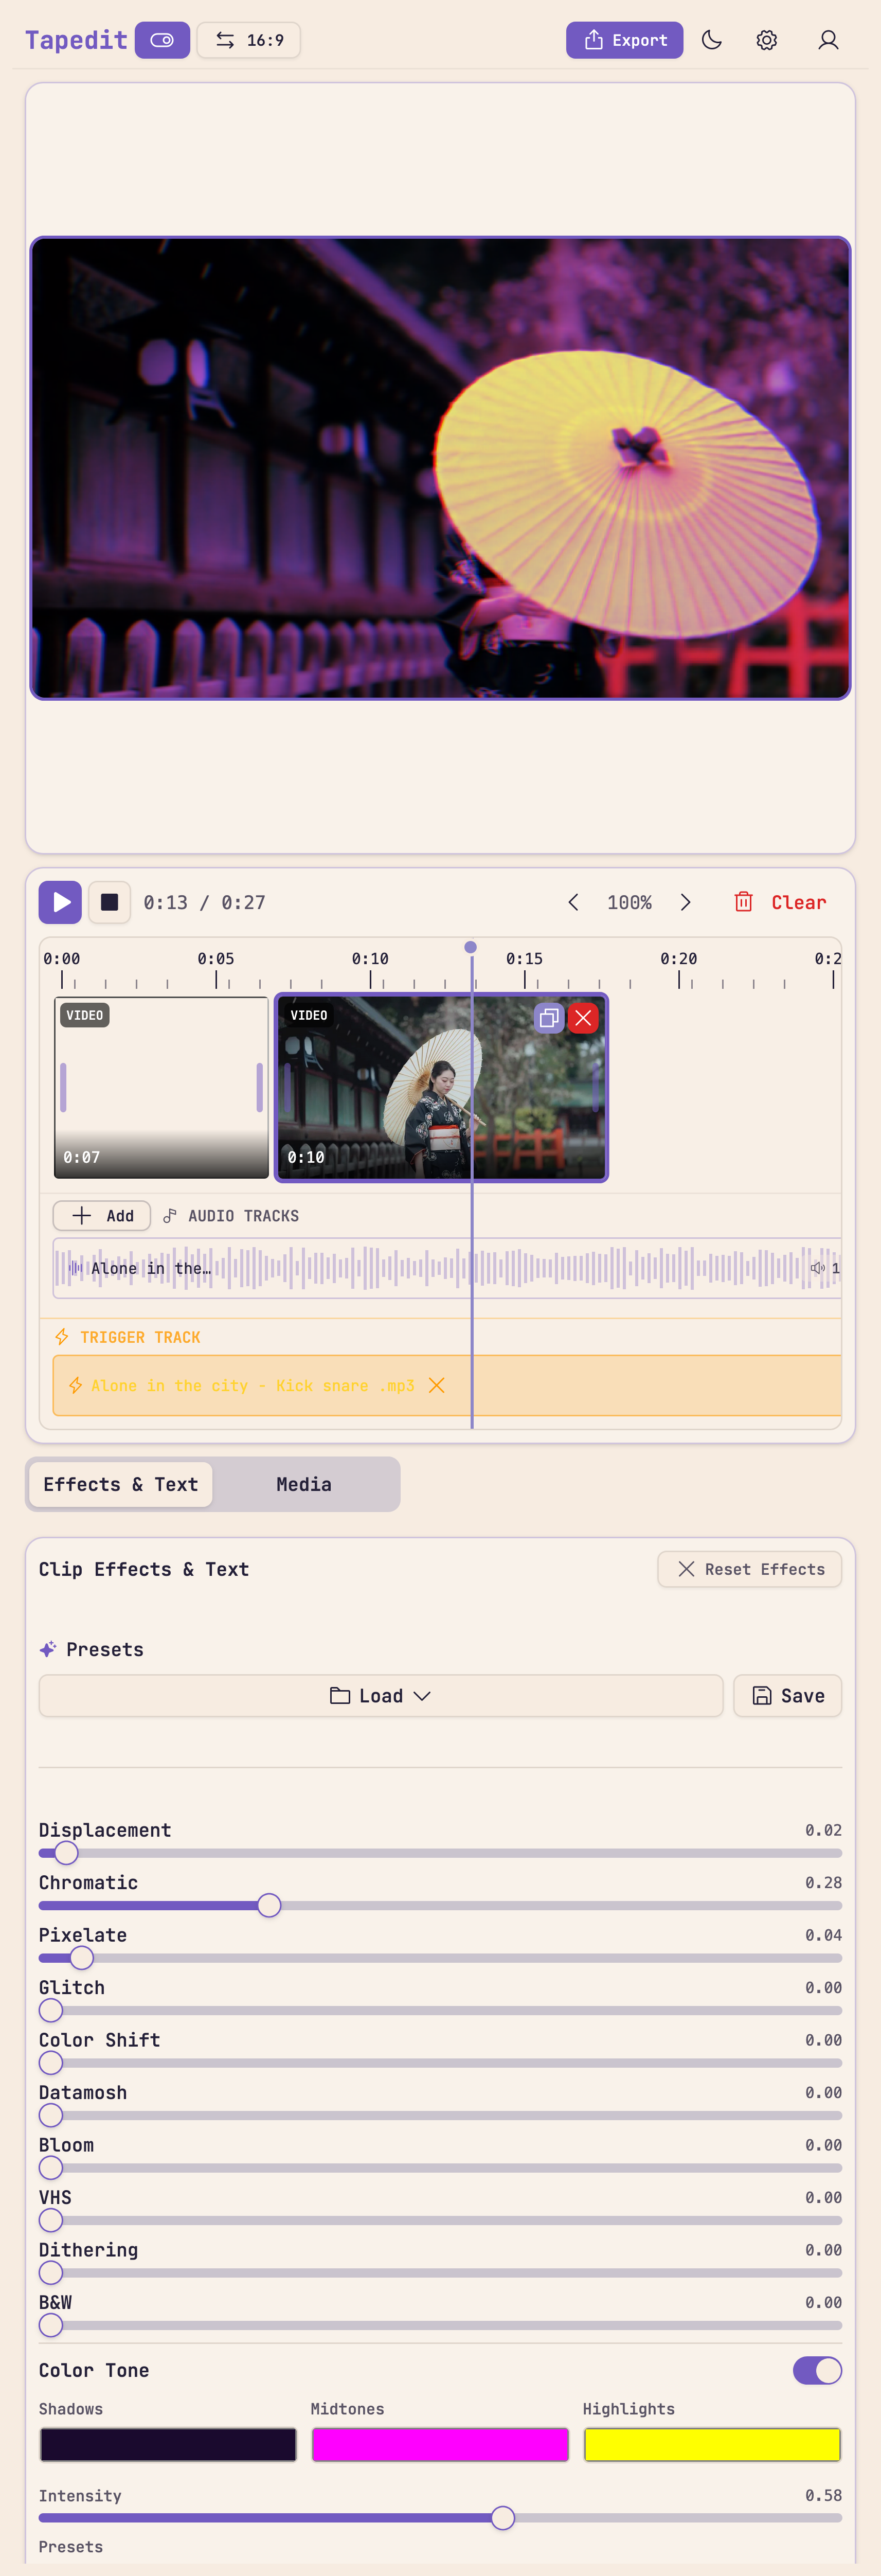Open the Load presets dropdown
This screenshot has width=881, height=2576.
click(x=380, y=1696)
